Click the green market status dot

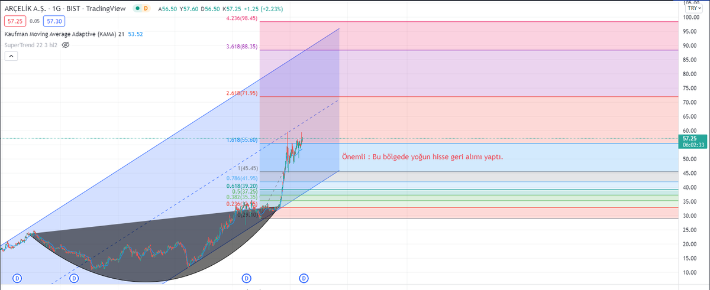(138, 9)
